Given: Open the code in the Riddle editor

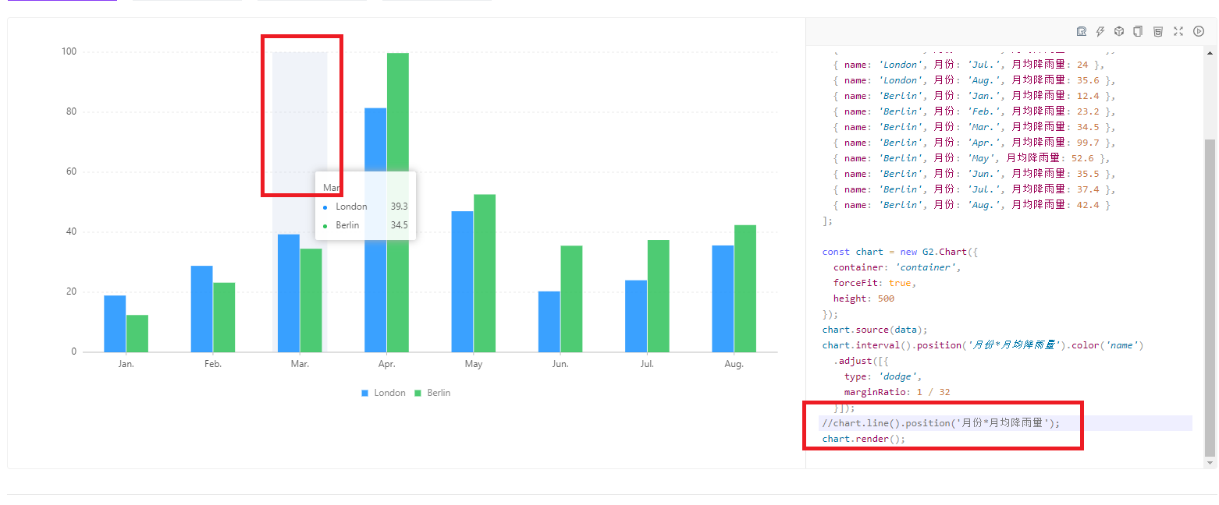Looking at the screenshot, I should 1081,31.
